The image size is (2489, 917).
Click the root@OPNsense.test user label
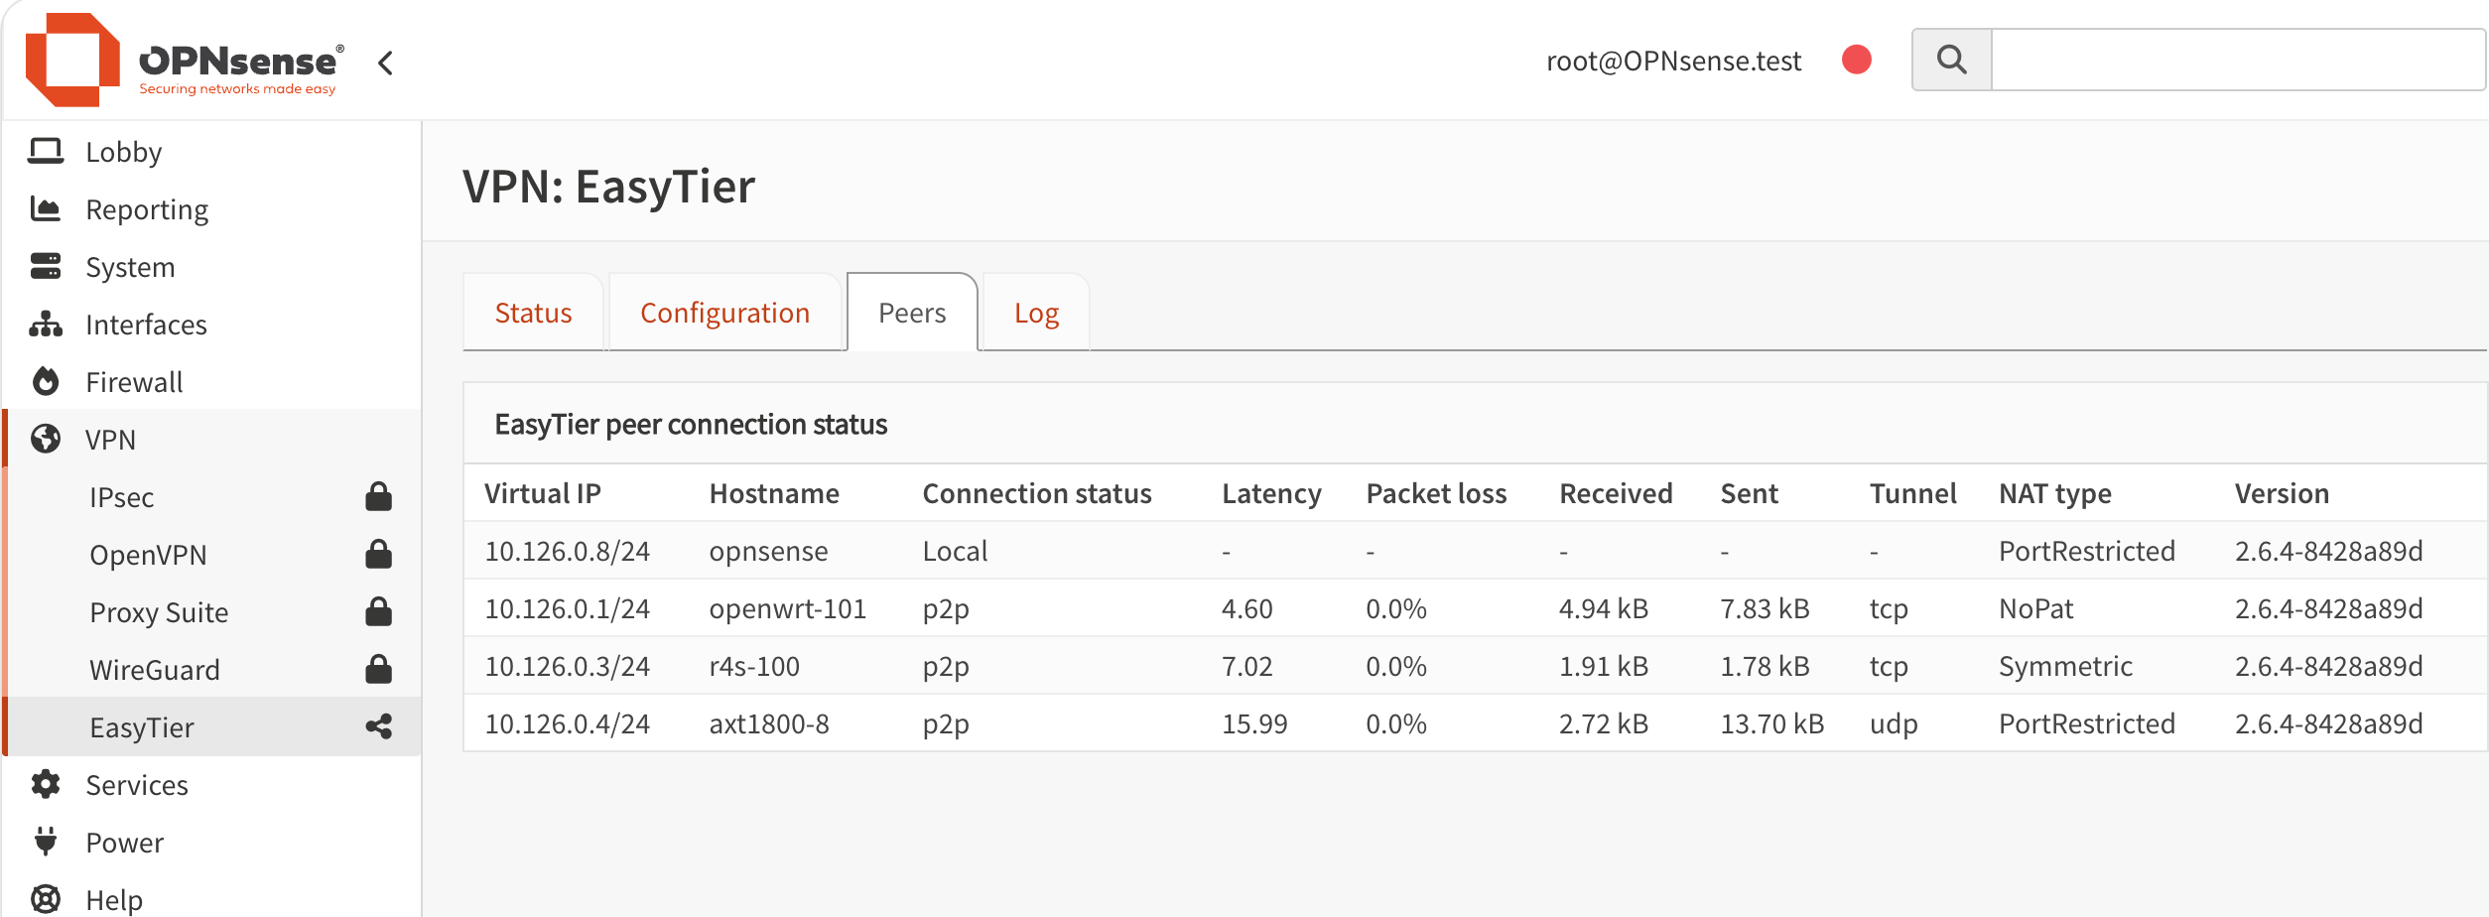(x=1673, y=61)
